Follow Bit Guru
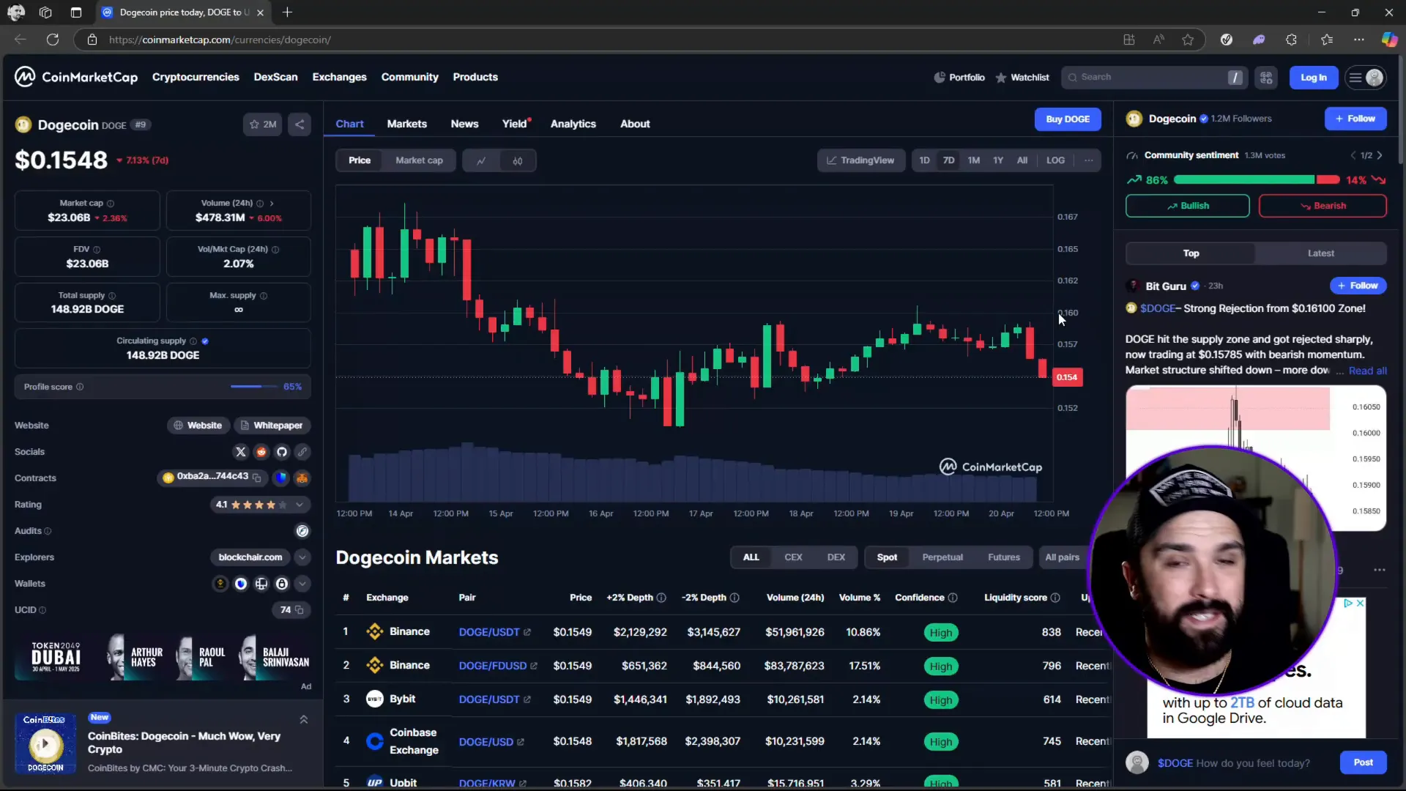Viewport: 1406px width, 791px height. point(1358,286)
